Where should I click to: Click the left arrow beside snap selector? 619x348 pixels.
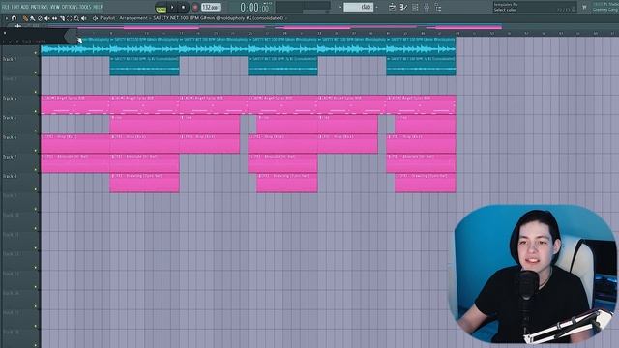coord(340,7)
